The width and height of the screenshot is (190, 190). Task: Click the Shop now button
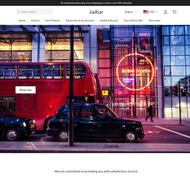(x=26, y=90)
